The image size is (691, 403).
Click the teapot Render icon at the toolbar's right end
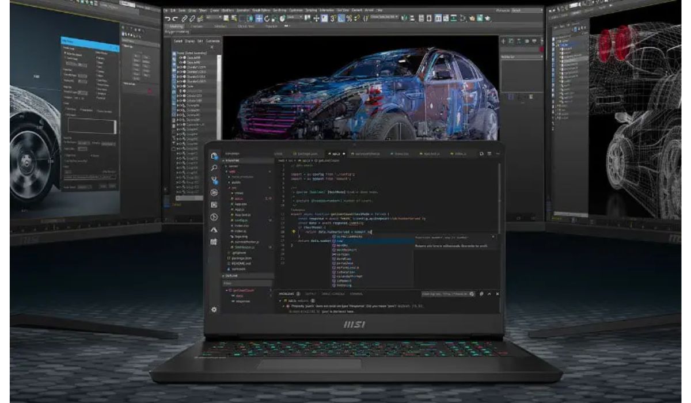coord(487,18)
